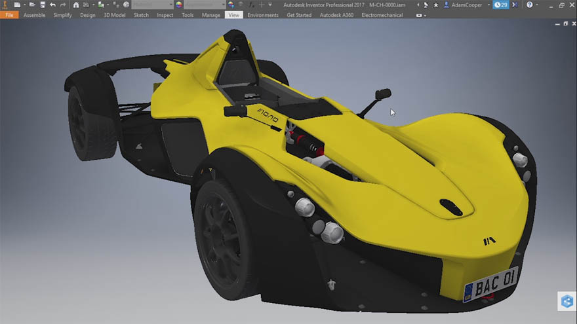Open Autodesk Exchange Apps X icon

coord(515,5)
